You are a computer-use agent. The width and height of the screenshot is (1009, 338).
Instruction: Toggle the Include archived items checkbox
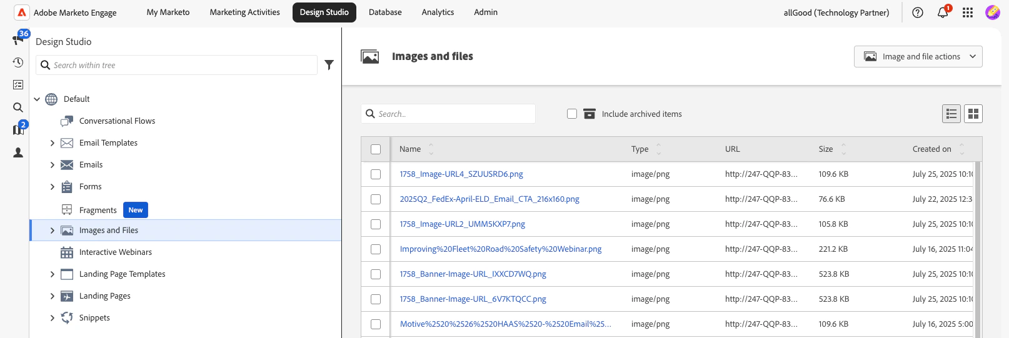[572, 114]
